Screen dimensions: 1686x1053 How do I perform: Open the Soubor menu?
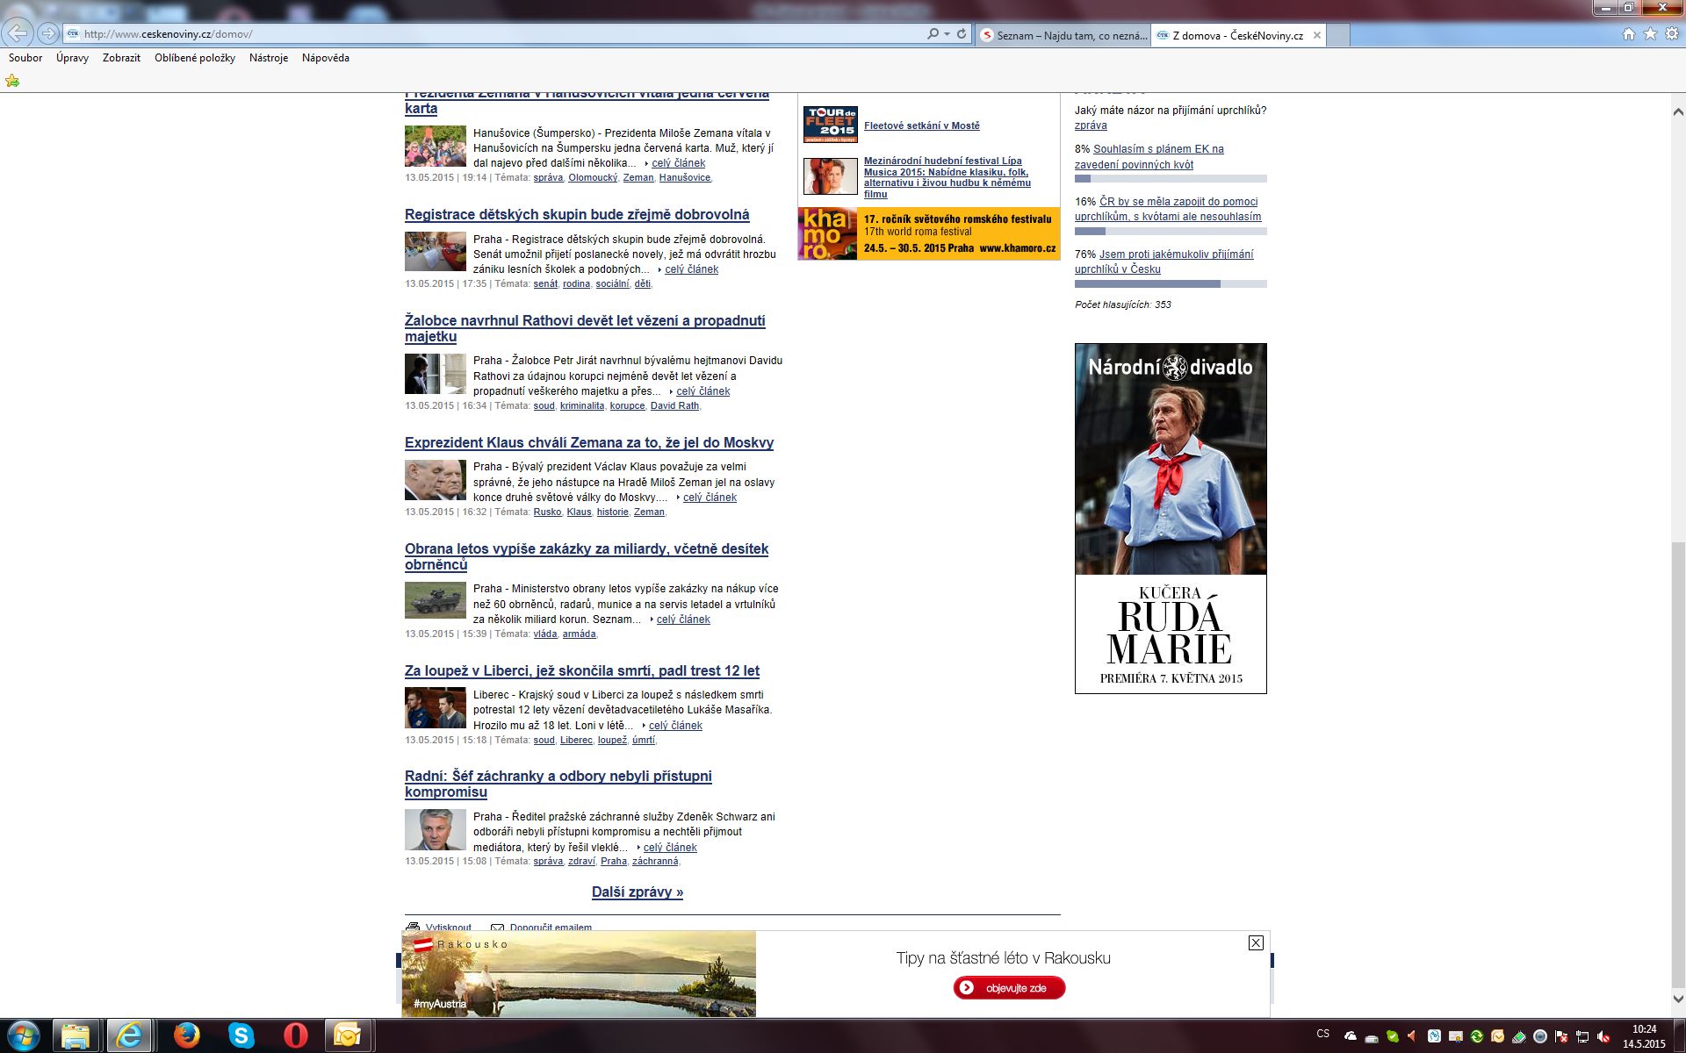(x=25, y=58)
